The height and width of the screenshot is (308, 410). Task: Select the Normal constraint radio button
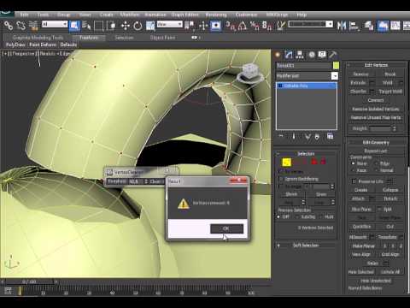(x=376, y=170)
